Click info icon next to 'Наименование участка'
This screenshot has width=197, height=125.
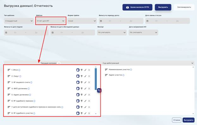(131, 69)
